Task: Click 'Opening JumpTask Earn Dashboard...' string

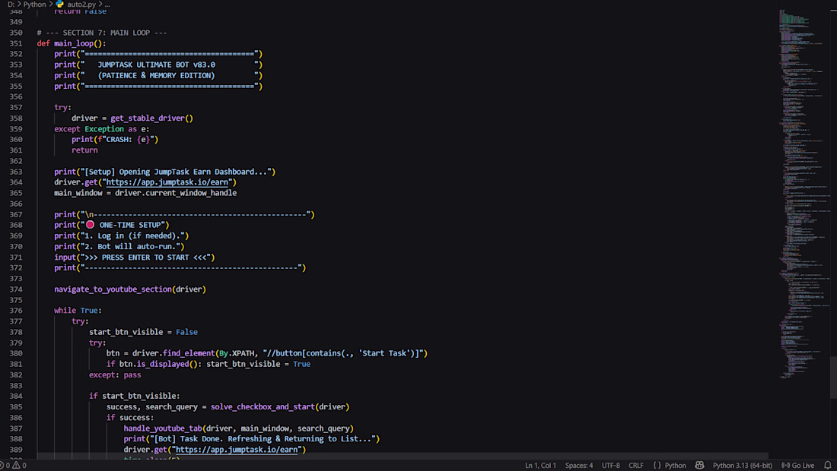Action: [193, 172]
